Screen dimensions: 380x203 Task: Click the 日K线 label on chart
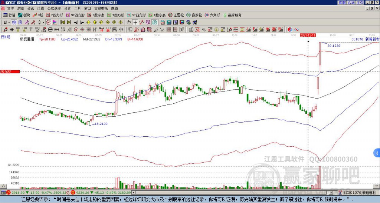coord(5,37)
